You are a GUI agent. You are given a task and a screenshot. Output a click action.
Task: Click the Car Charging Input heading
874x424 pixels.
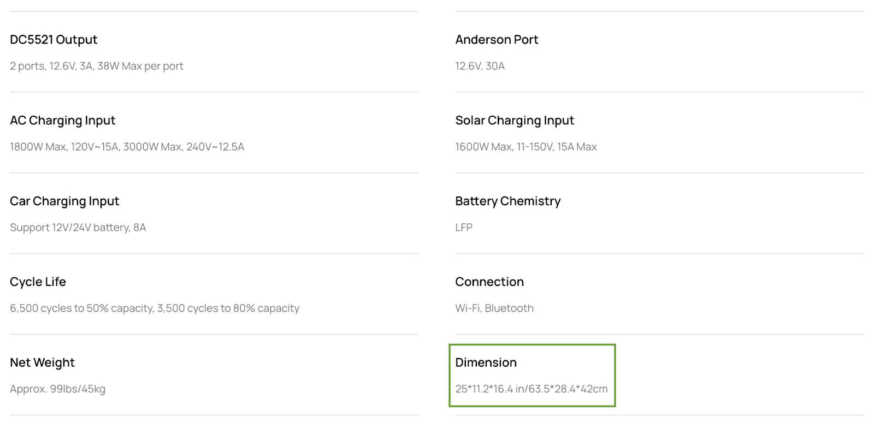pyautogui.click(x=64, y=201)
